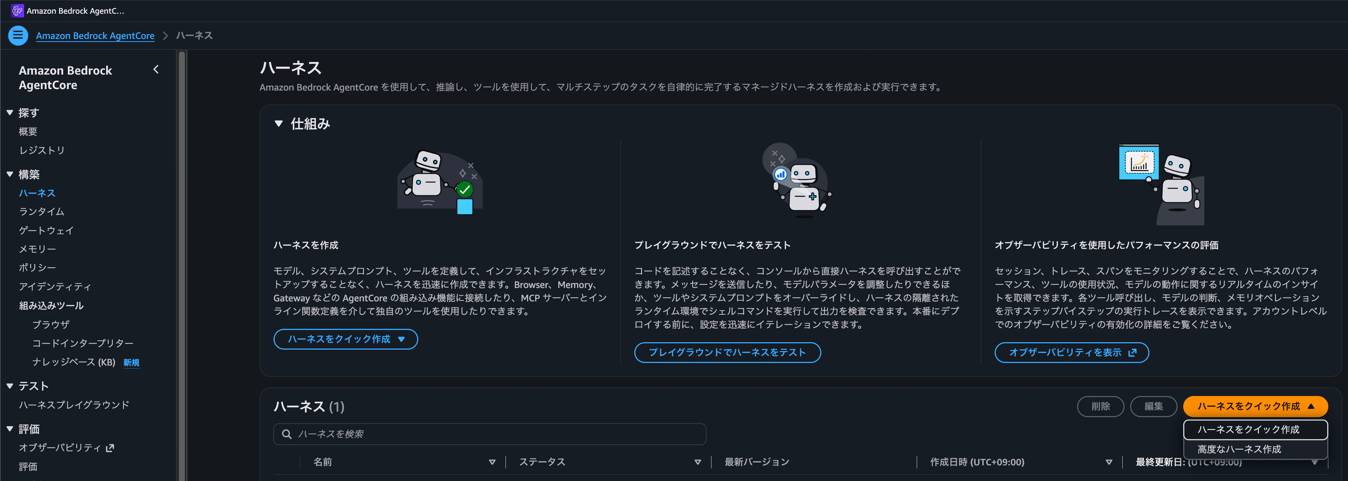1348x481 pixels.
Task: Collapse the テスト sidebar section
Action: tap(10, 386)
